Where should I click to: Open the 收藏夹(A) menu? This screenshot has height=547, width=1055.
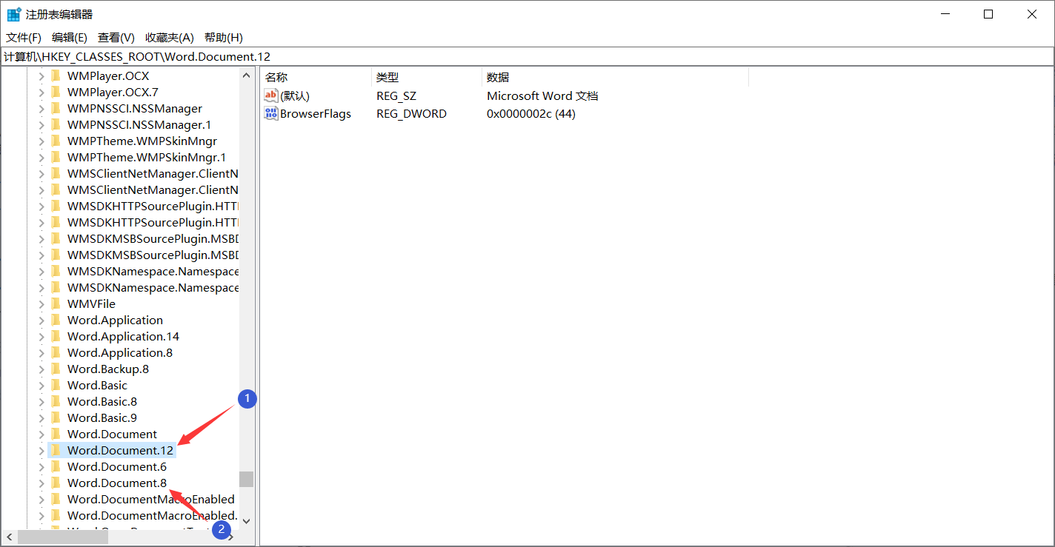click(x=170, y=38)
